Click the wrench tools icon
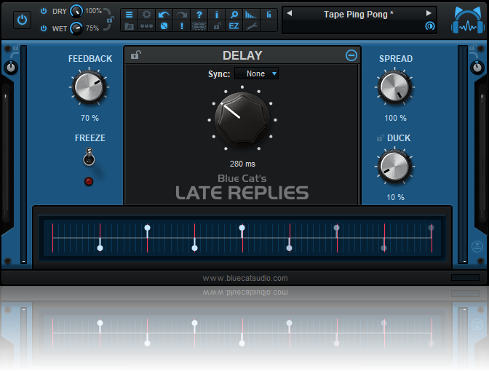This screenshot has width=489, height=371. coord(251,26)
